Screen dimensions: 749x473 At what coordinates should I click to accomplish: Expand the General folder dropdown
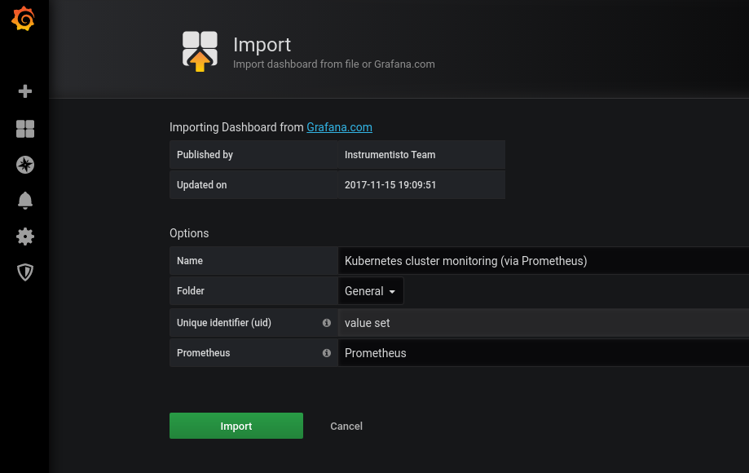(371, 291)
